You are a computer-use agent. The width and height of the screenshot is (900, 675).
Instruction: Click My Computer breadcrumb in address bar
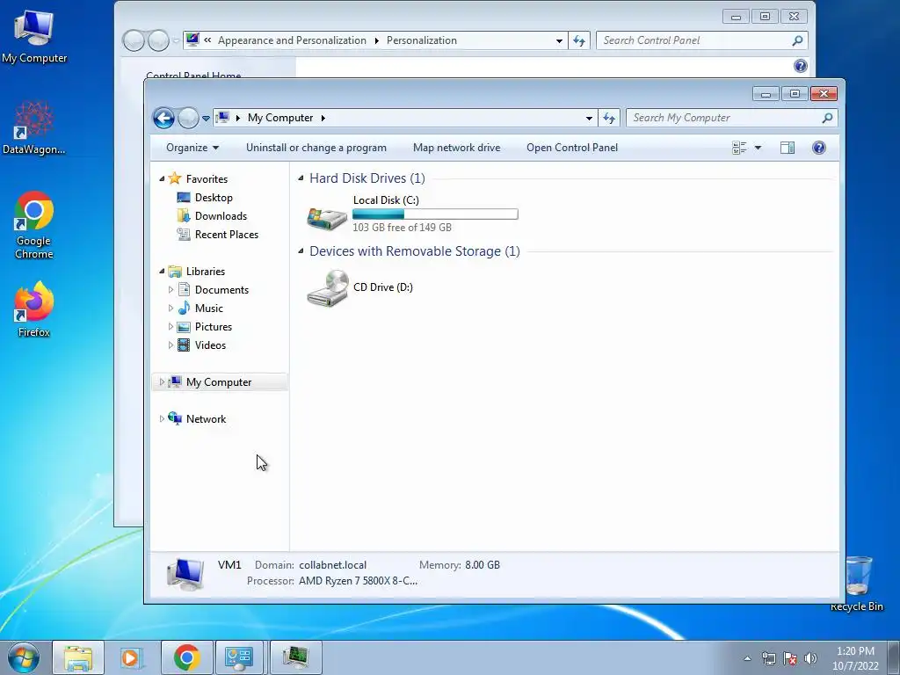tap(280, 118)
